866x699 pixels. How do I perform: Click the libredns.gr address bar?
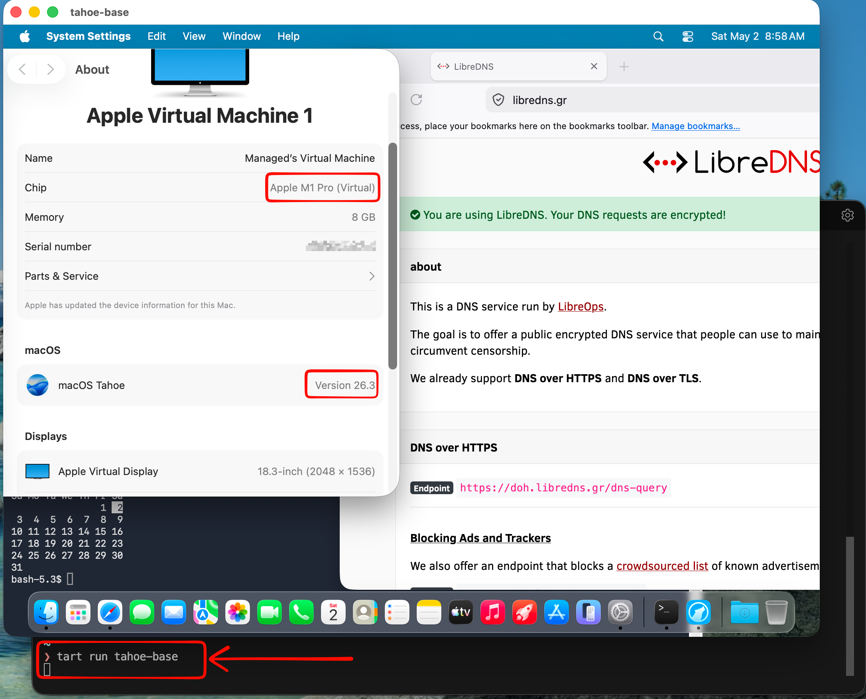pyautogui.click(x=653, y=100)
